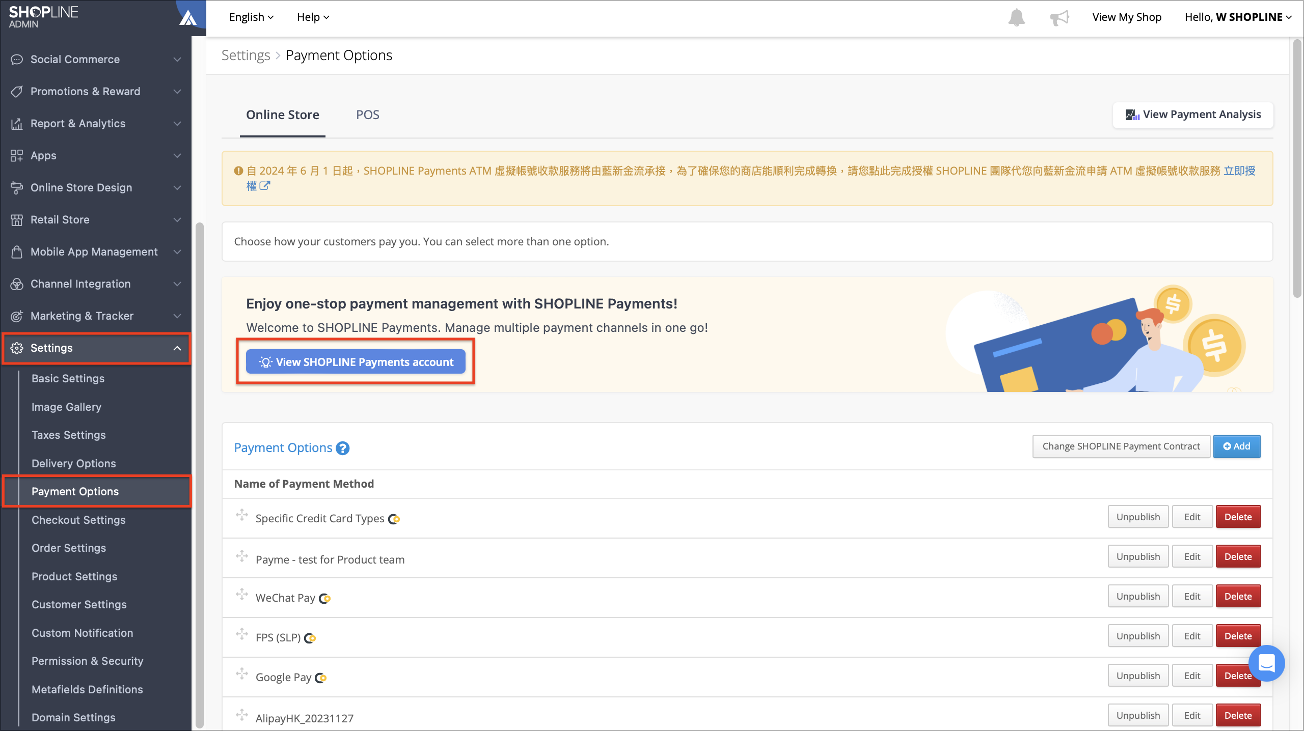Click View SHOPLINE Payments account button
The width and height of the screenshot is (1304, 731).
point(356,362)
